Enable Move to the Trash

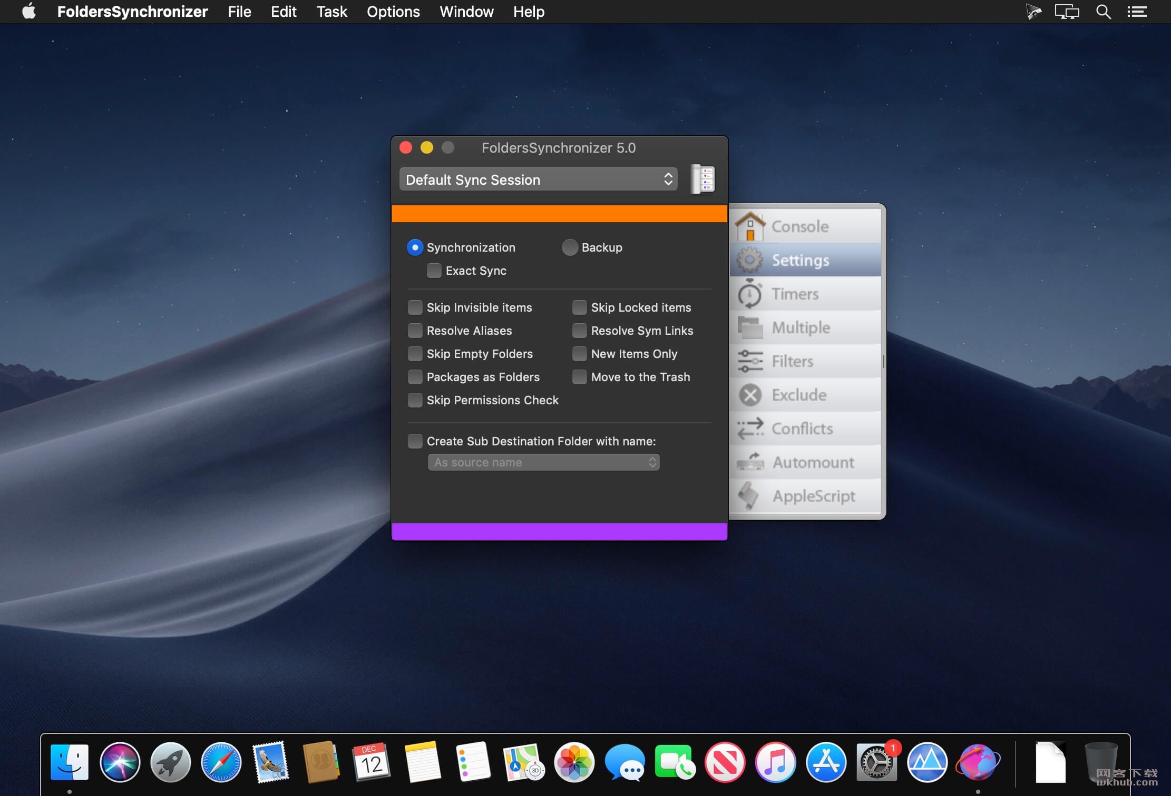pos(580,377)
